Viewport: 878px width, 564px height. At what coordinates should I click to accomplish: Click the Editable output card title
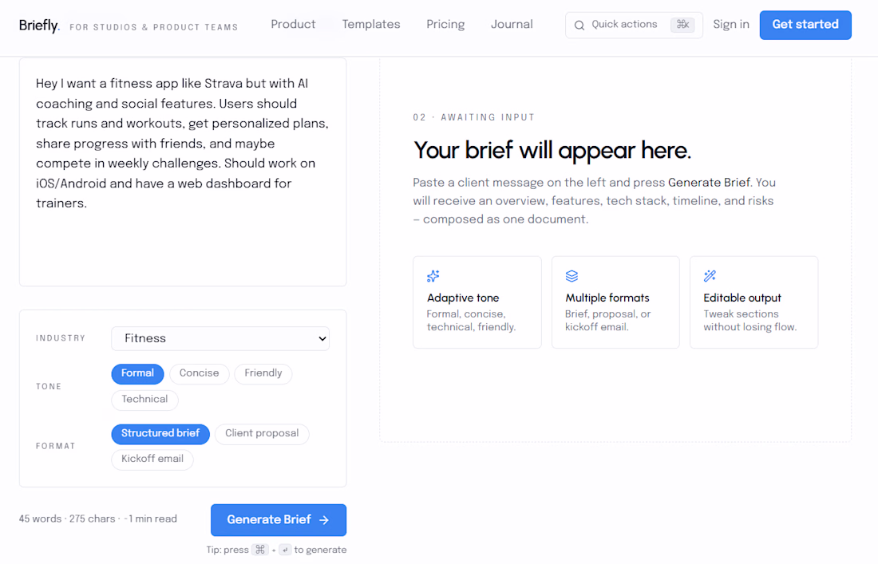pos(742,298)
